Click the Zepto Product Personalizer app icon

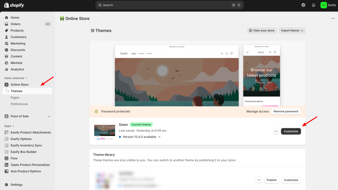7,165
